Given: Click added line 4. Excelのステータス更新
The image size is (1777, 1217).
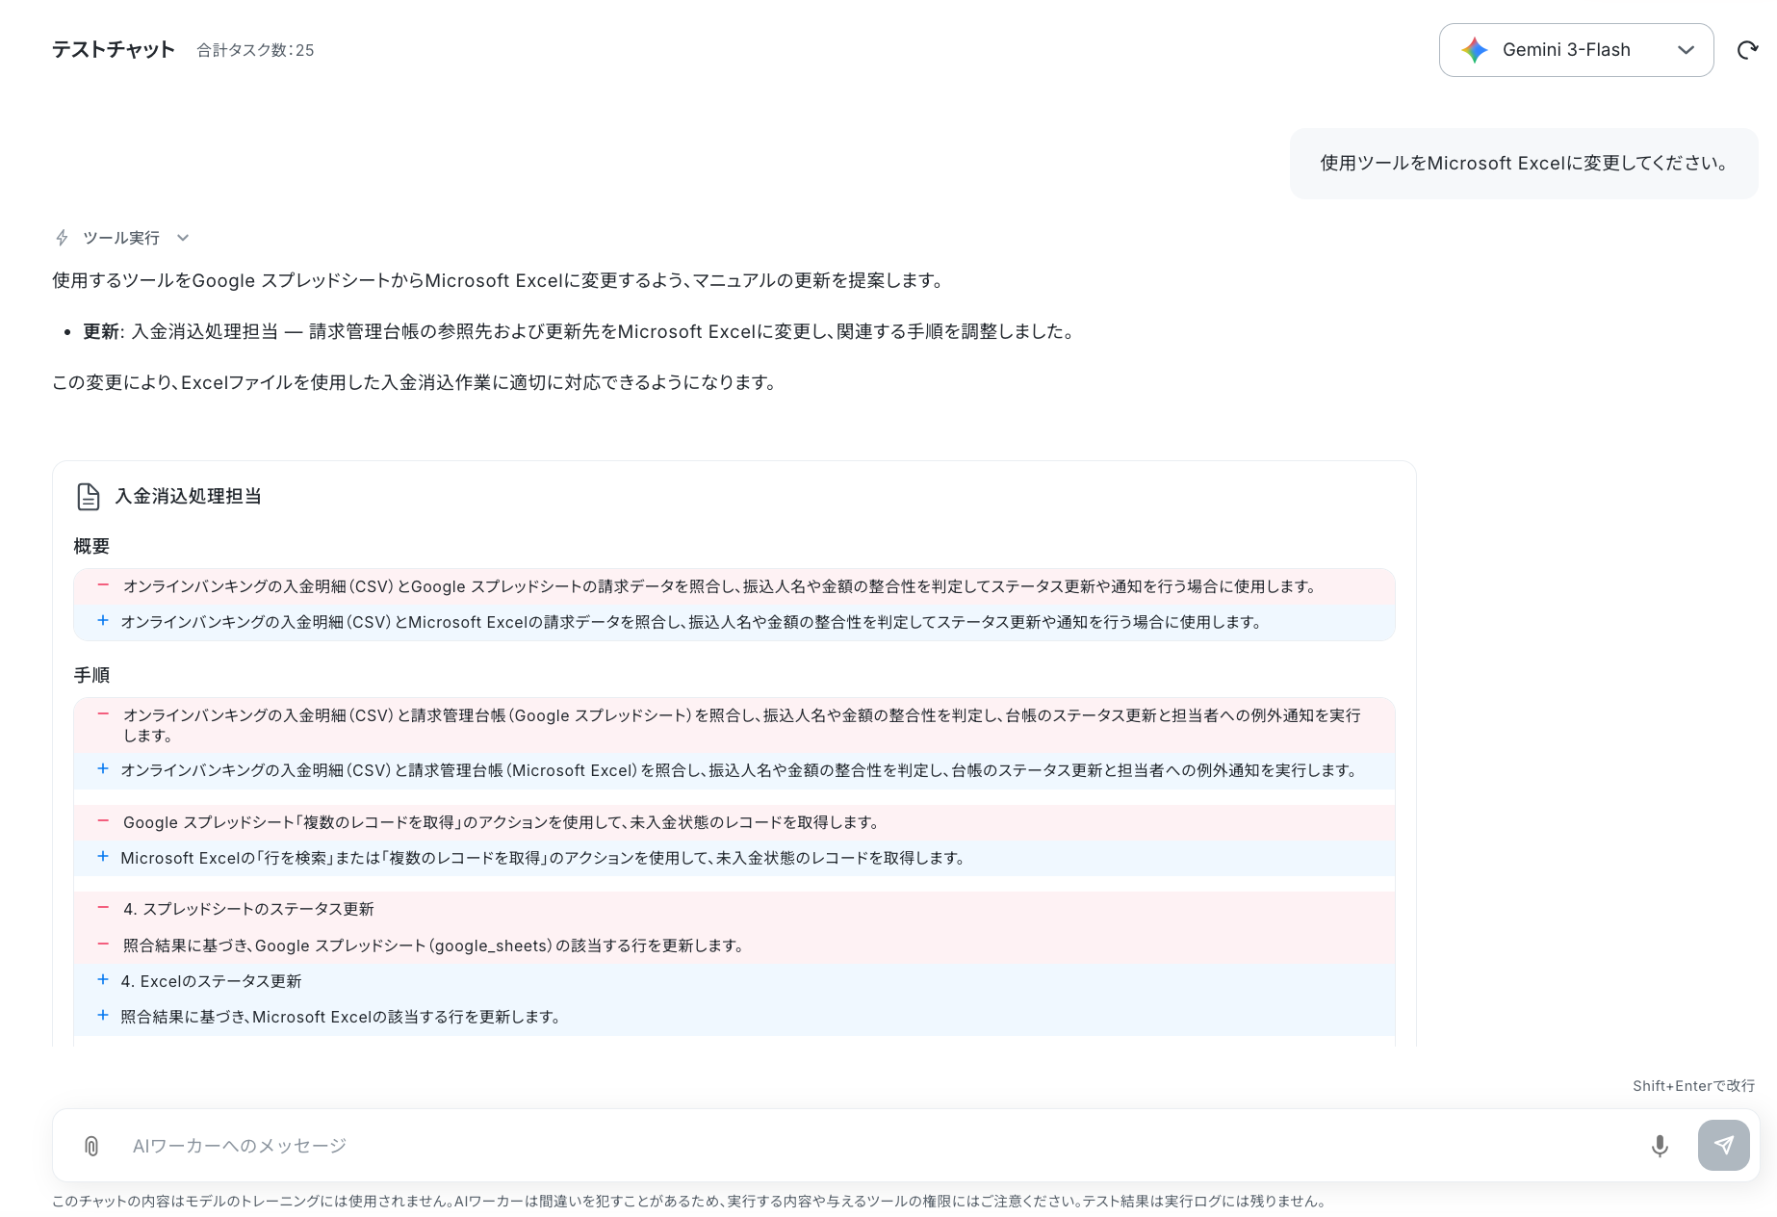Looking at the screenshot, I should [734, 981].
